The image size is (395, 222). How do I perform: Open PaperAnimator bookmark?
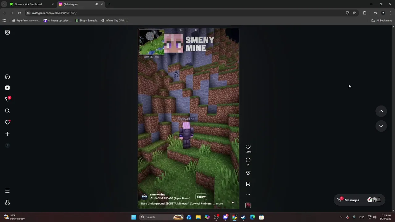coord(26,21)
